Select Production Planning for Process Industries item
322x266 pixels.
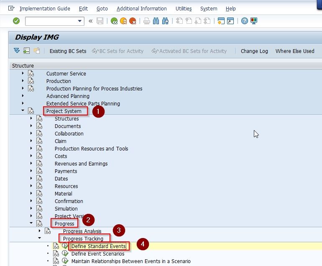pos(94,88)
